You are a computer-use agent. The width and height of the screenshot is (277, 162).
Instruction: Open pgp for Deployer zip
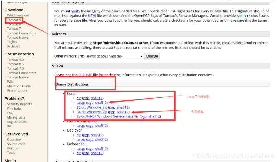[86, 135]
